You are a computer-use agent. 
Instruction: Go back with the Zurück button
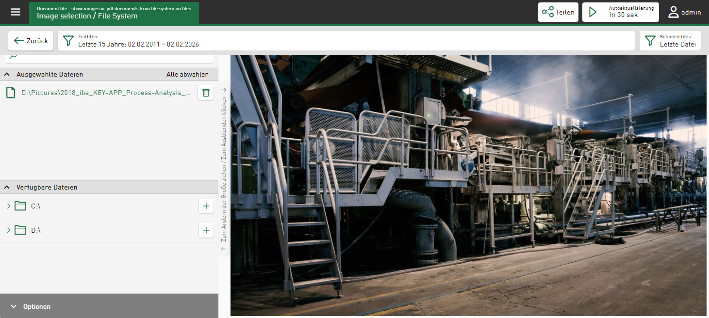point(31,41)
